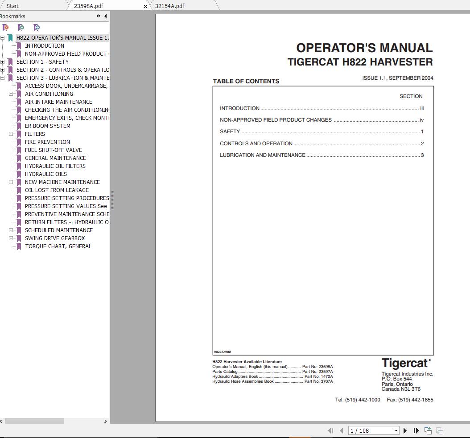Open the page number dropdown arrow
470x438 pixels.
pos(396,430)
